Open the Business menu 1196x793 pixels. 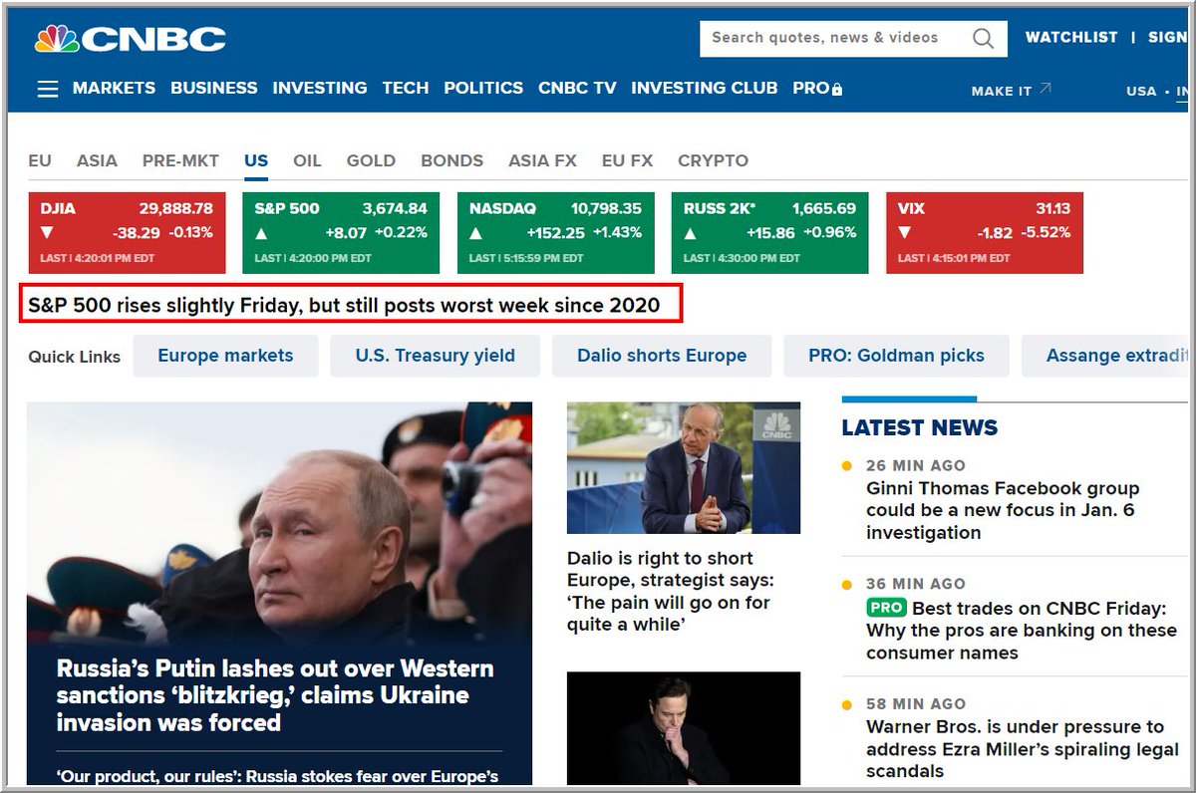pyautogui.click(x=214, y=88)
